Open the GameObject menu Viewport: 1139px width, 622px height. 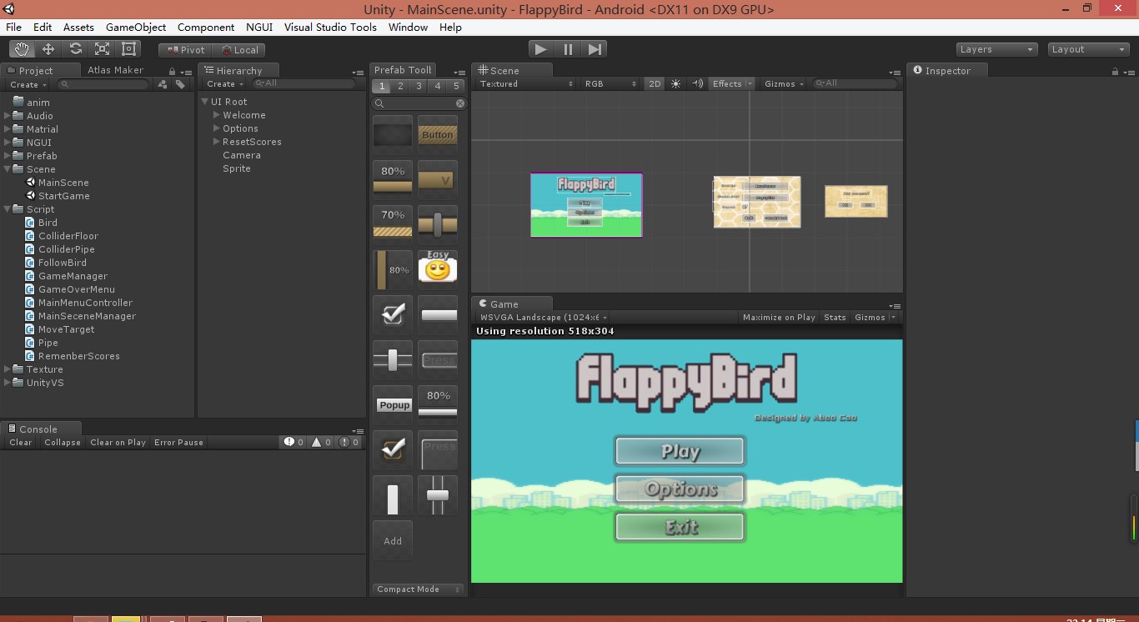[x=136, y=27]
